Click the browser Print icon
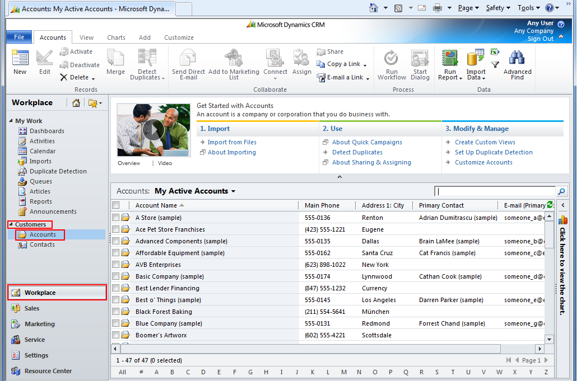This screenshot has height=381, width=577. coord(437,8)
